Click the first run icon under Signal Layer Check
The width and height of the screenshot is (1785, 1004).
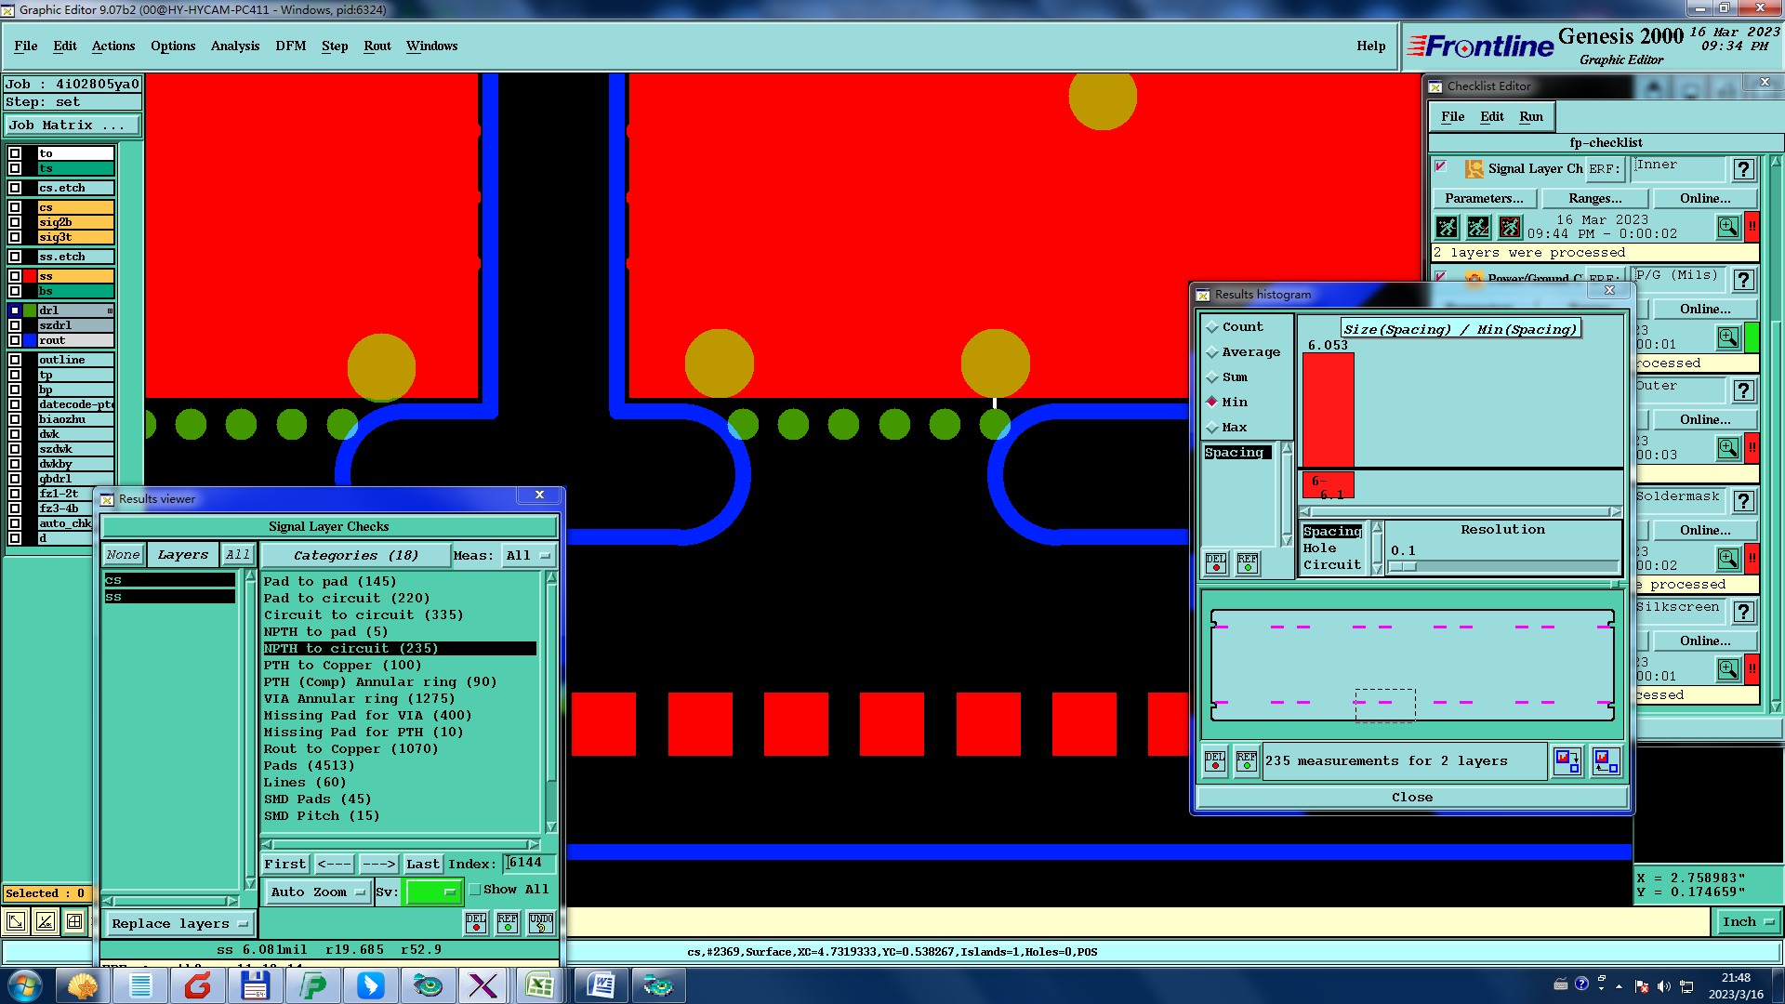click(1448, 227)
